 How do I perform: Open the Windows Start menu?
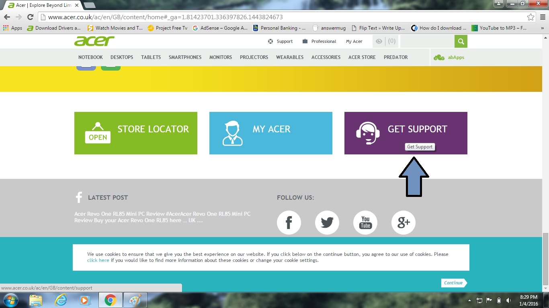[10, 300]
